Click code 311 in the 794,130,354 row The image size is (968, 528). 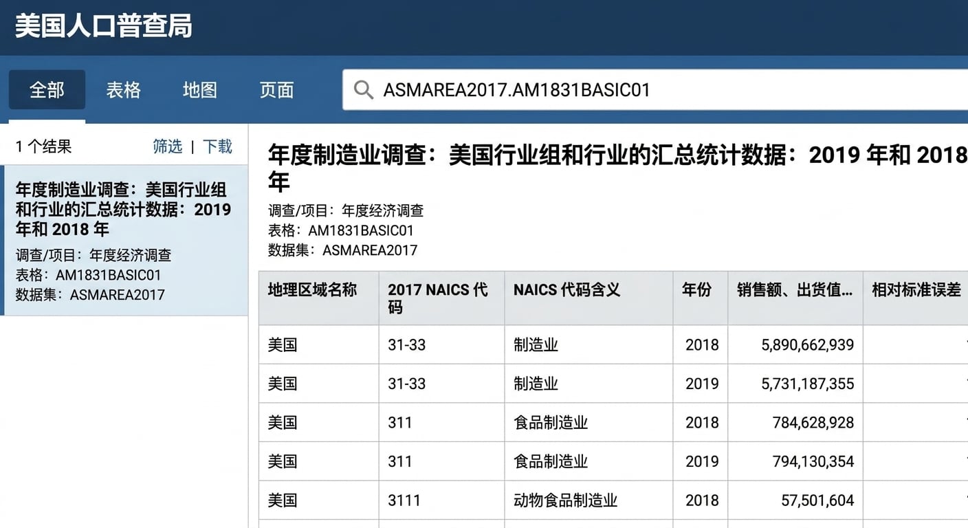pos(400,461)
